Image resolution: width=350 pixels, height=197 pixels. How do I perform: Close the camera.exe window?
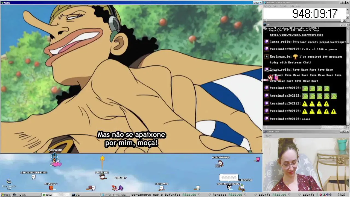click(348, 132)
